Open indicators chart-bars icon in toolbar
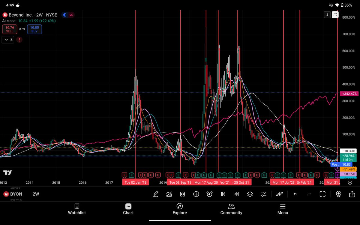Screen dimensions: 360x225 (169, 194)
